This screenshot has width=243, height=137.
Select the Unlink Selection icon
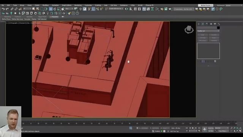click(16, 9)
